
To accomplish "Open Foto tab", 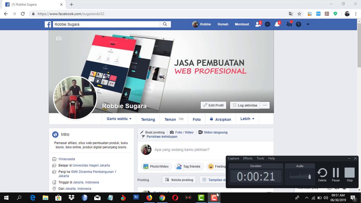I will (x=197, y=119).
